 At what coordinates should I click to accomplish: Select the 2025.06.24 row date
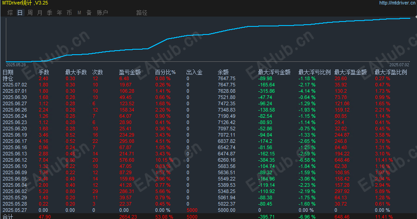click(x=15, y=116)
